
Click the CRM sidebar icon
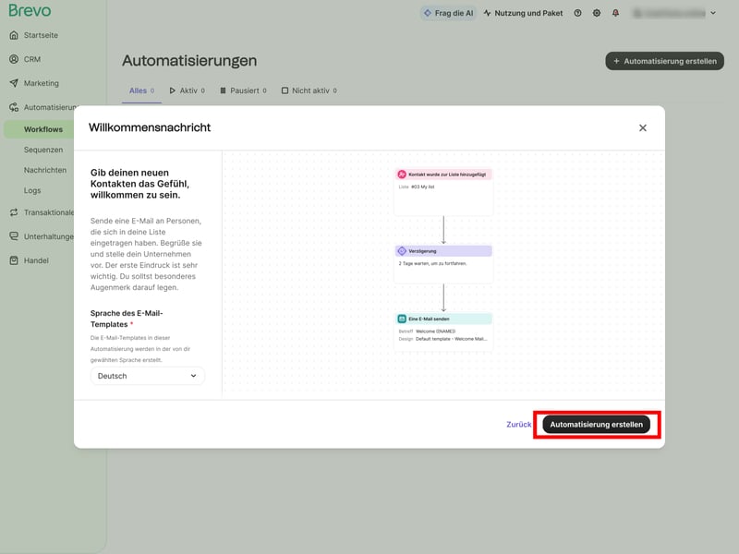(x=14, y=59)
